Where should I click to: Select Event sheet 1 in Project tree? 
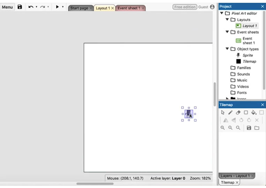(x=249, y=41)
